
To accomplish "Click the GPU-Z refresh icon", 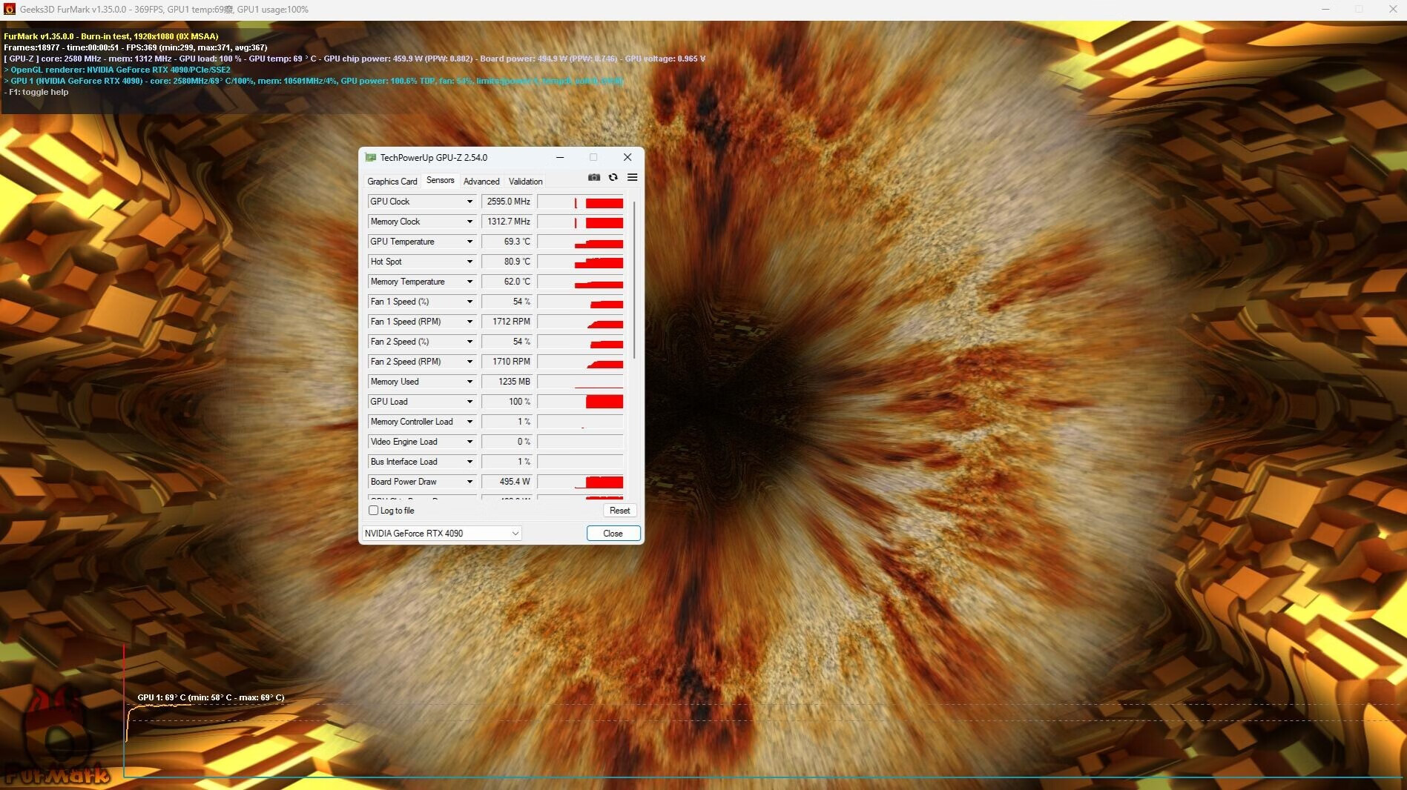I will [613, 178].
